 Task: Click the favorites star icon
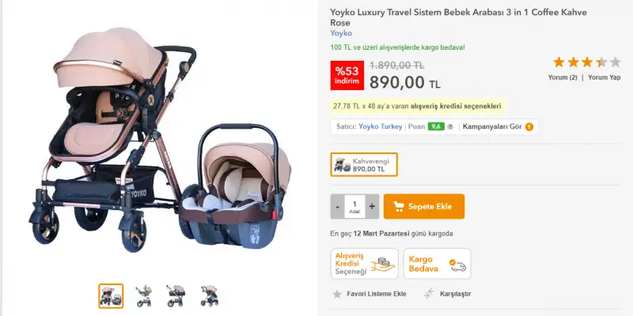coord(337,294)
